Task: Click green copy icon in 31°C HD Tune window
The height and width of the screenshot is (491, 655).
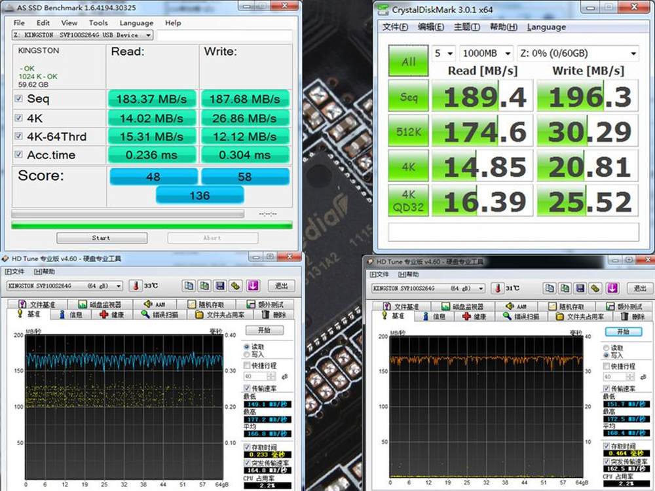Action: click(x=565, y=288)
